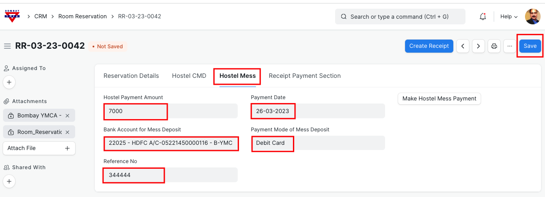Open the Receipt Payment Section tab

[305, 76]
